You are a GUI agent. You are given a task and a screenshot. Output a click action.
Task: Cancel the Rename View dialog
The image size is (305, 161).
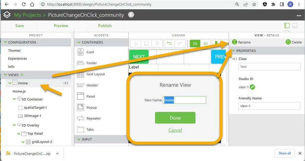[175, 130]
